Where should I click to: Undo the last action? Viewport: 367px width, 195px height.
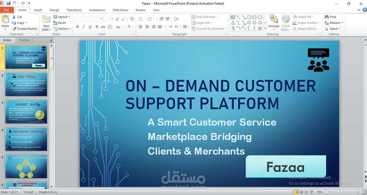(14, 3)
